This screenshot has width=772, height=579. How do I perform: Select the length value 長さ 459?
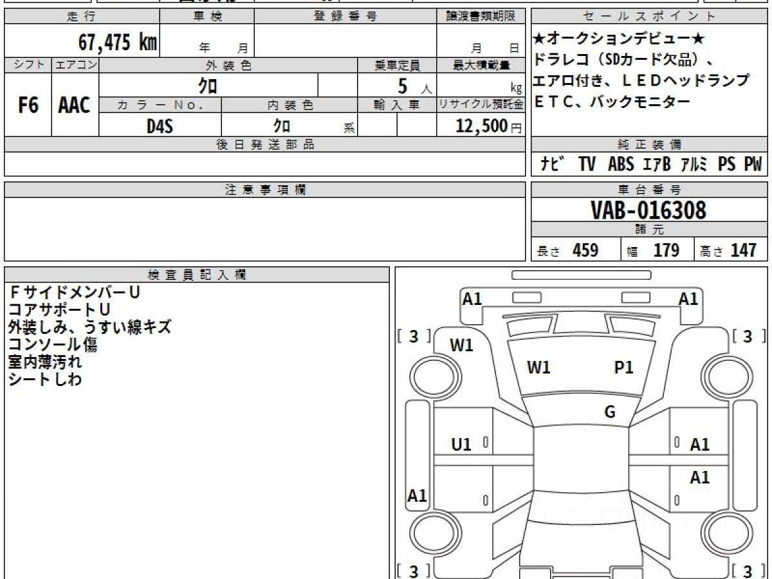(x=568, y=250)
